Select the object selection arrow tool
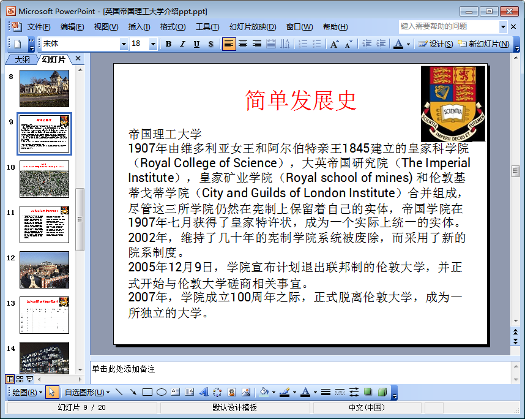Image resolution: width=525 pixels, height=419 pixels. point(51,392)
